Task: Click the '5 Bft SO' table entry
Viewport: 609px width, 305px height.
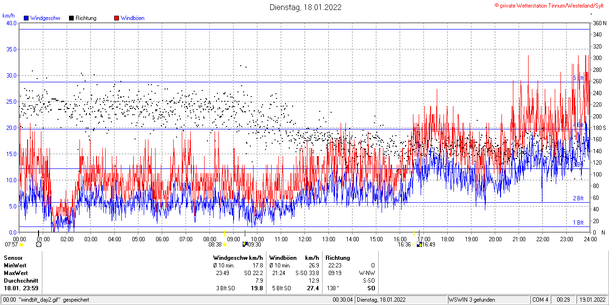Action: tap(282, 288)
